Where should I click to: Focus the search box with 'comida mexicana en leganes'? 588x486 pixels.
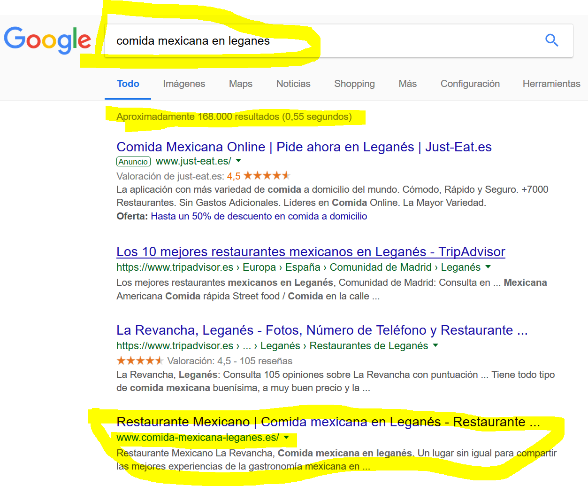(338, 41)
